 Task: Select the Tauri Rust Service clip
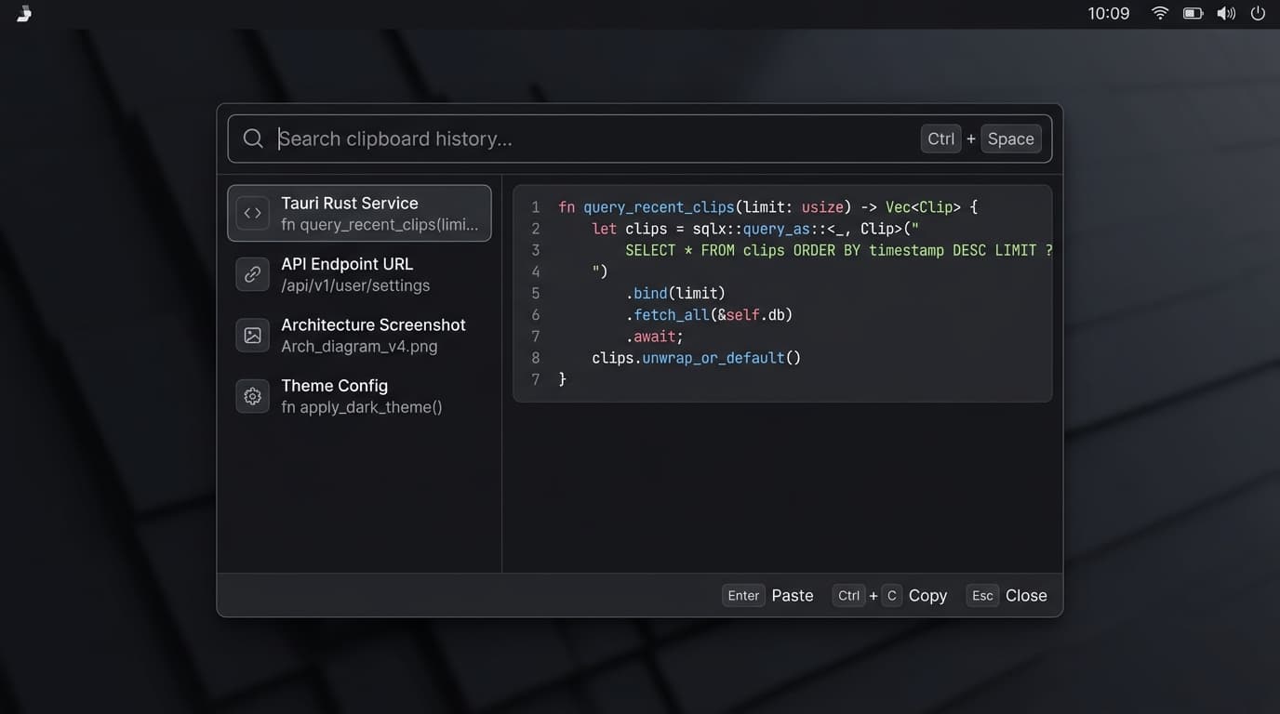coord(359,213)
